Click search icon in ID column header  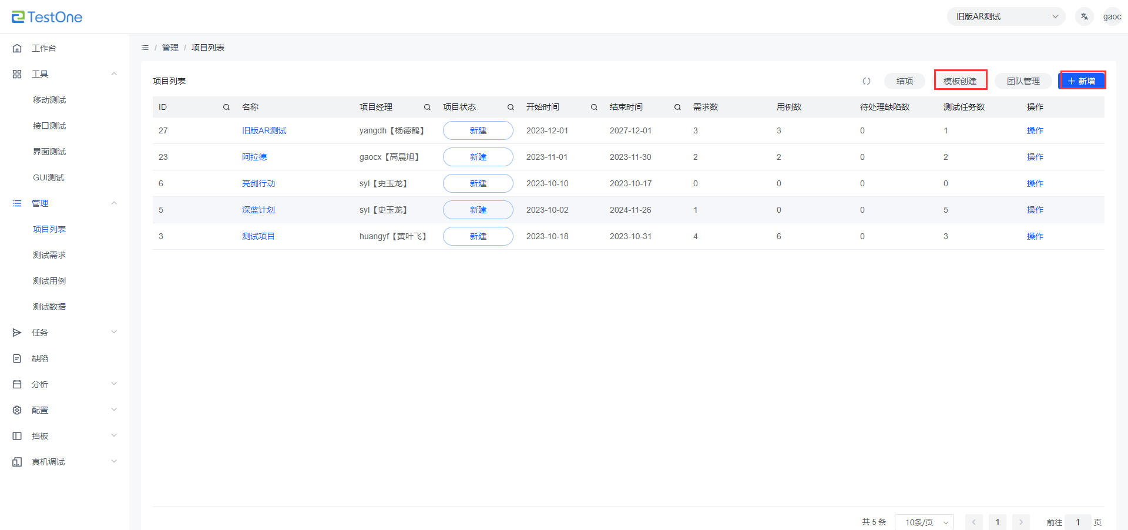coord(226,107)
